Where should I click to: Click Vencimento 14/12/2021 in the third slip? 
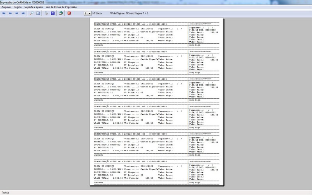point(139,84)
